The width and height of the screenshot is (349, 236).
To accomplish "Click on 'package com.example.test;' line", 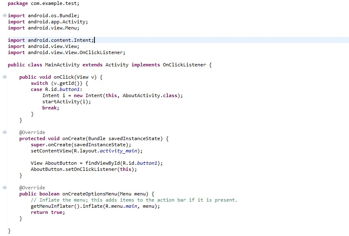I will (44, 4).
